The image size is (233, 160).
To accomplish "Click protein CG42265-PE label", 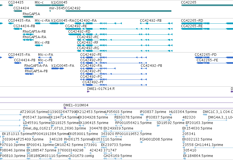I will tap(207, 60).
